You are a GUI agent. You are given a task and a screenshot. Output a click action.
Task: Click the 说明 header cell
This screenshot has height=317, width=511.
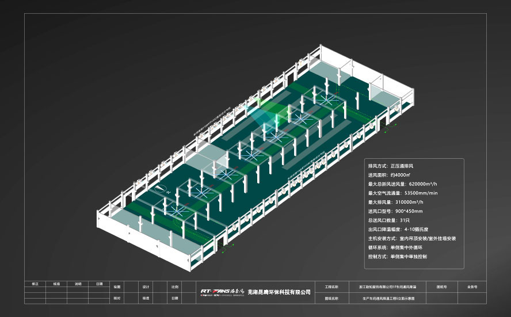click(x=78, y=284)
